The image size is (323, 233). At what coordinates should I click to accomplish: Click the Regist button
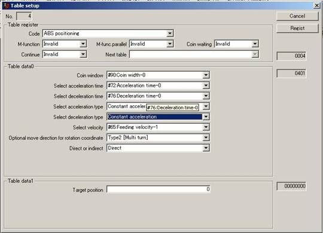pyautogui.click(x=297, y=28)
